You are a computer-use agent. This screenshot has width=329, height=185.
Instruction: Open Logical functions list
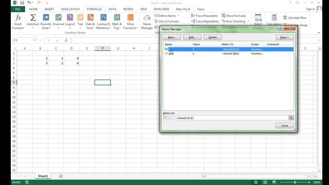click(70, 22)
